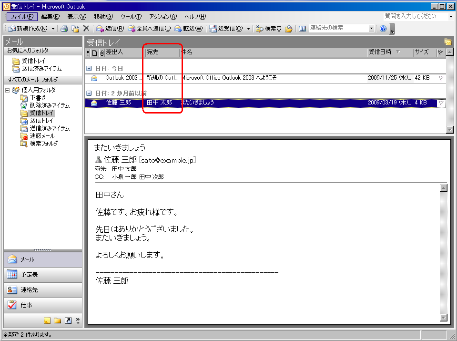
Task: Click the Delete (X) toolbar icon
Action: 86,28
